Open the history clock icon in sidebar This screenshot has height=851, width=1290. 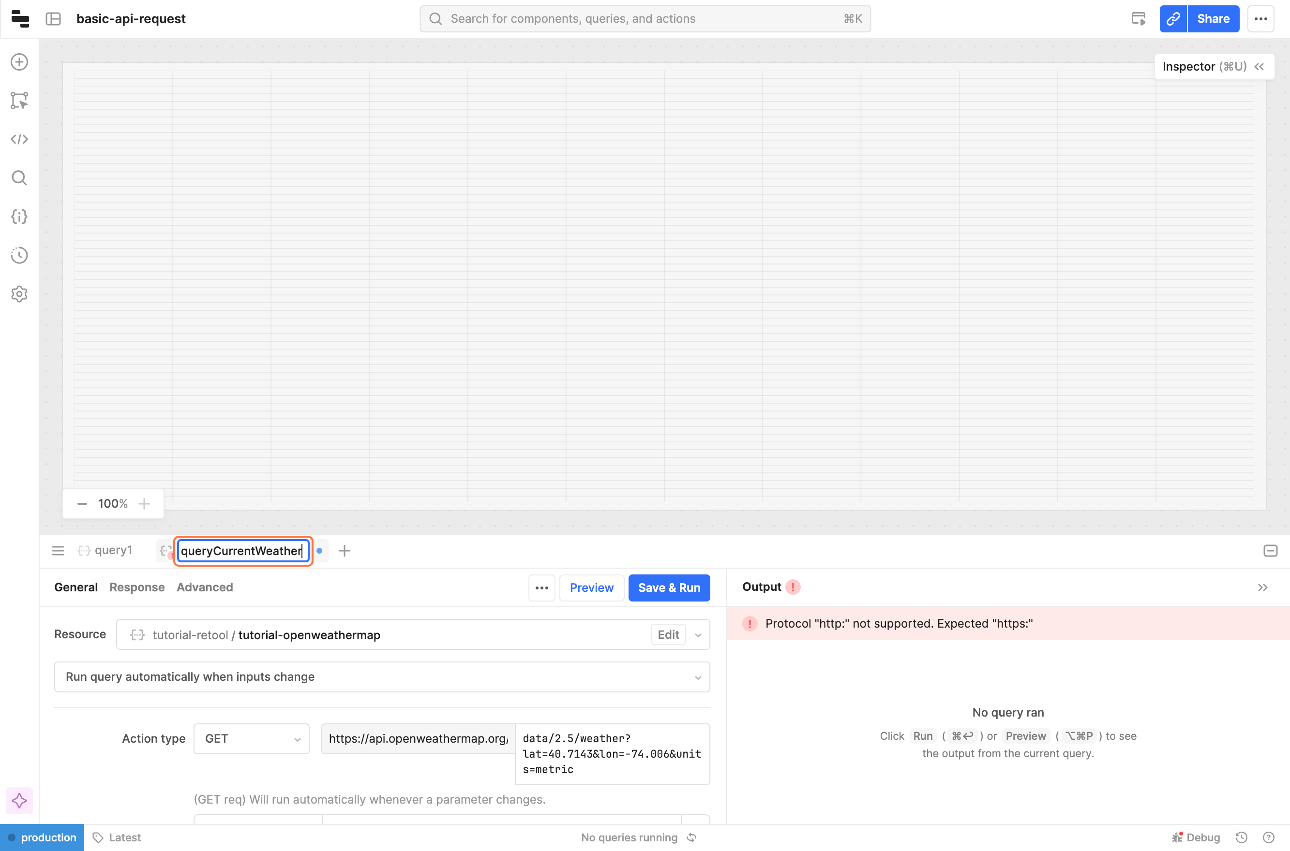tap(19, 255)
